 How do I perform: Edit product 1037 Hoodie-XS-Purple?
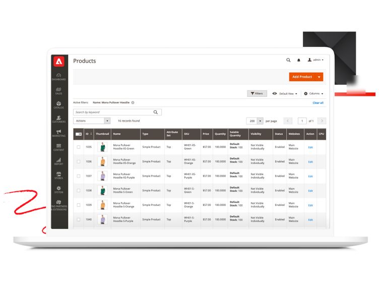coord(310,177)
